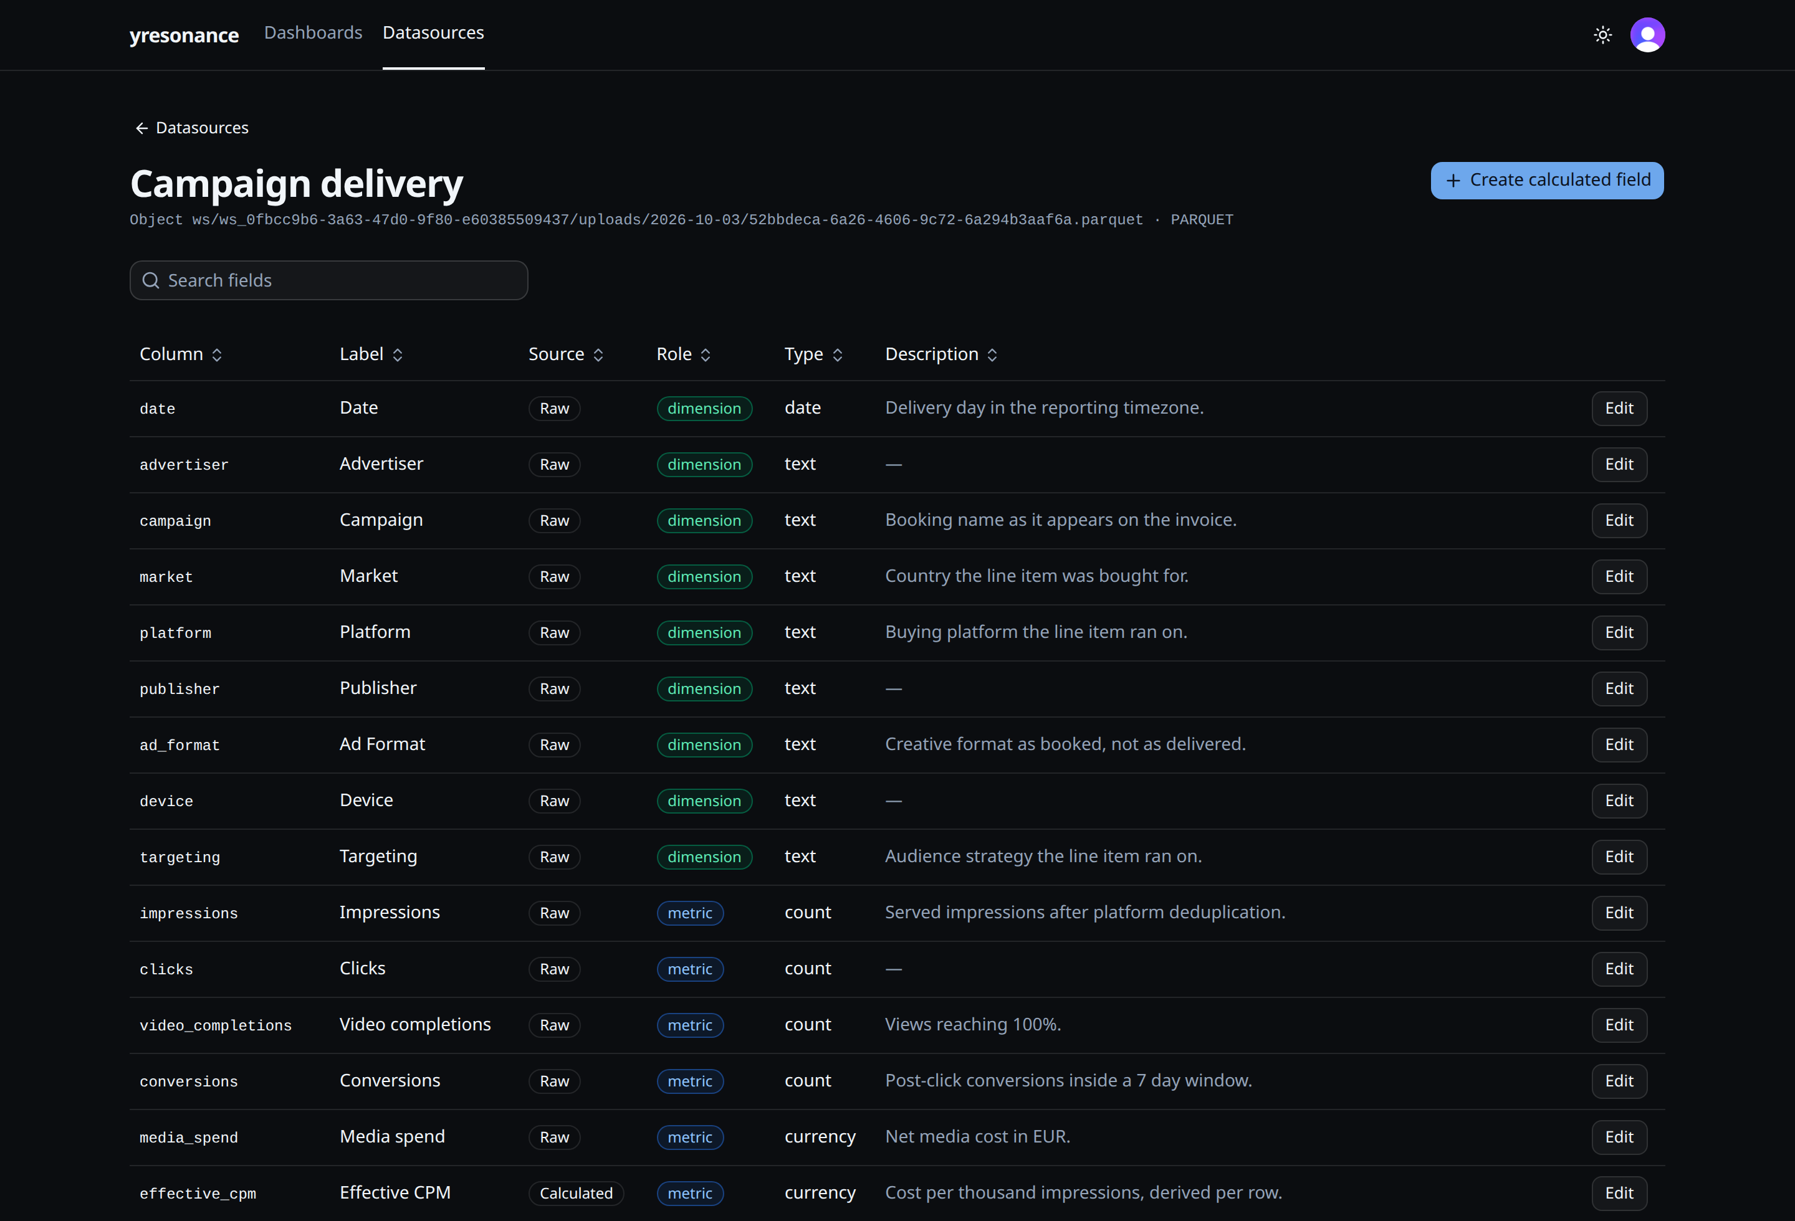Click the 'Views reaching 100%.' description
The height and width of the screenshot is (1221, 1795).
click(x=972, y=1025)
